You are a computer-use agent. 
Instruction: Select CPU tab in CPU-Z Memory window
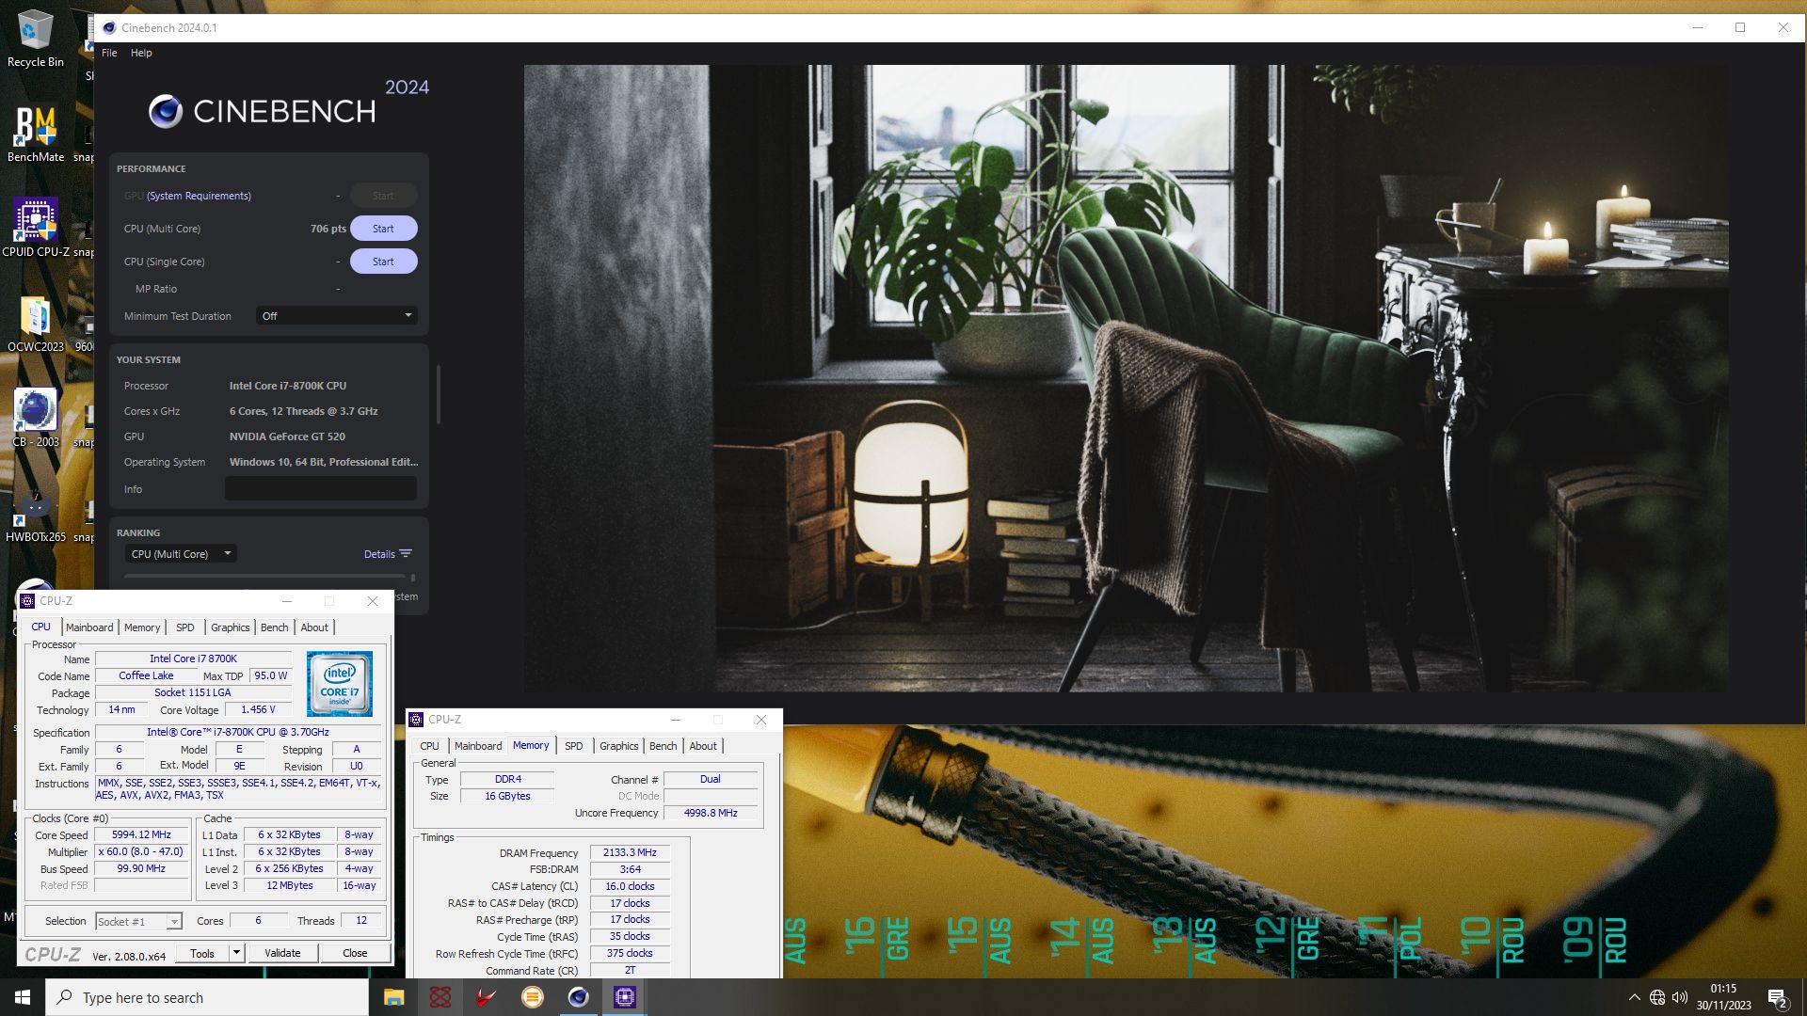(429, 746)
